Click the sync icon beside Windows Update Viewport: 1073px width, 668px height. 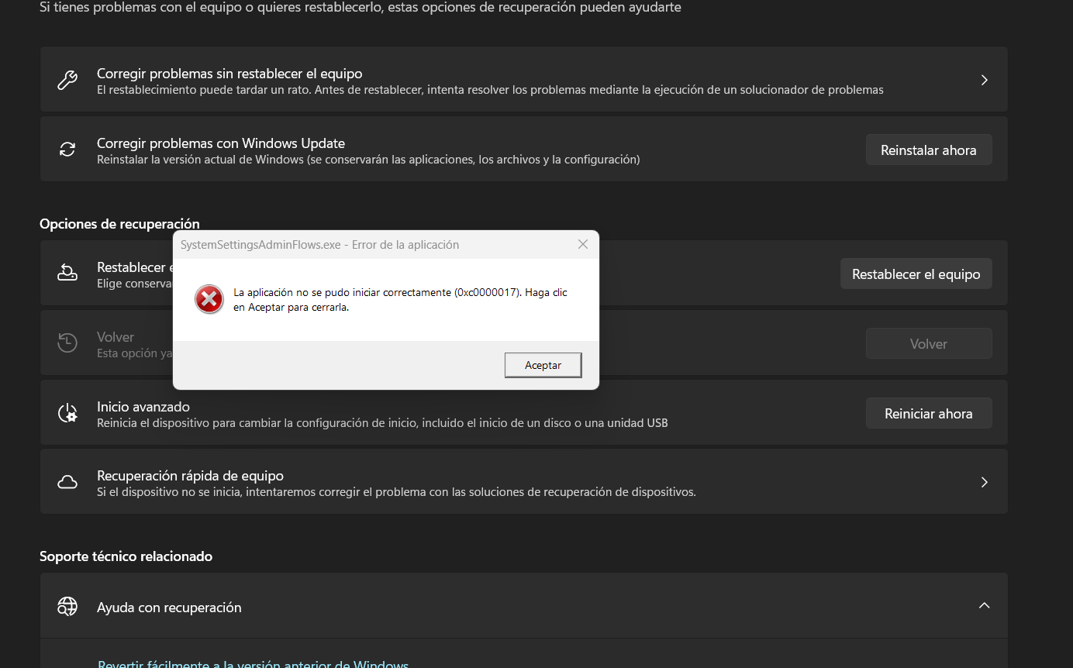67,150
